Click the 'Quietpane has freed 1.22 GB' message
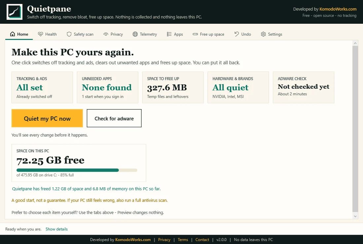 tap(86, 189)
